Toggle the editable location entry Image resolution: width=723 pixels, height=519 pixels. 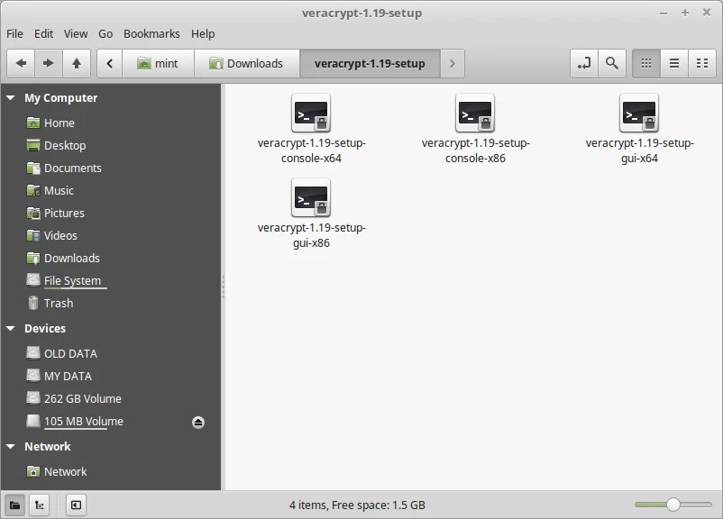[x=582, y=63]
